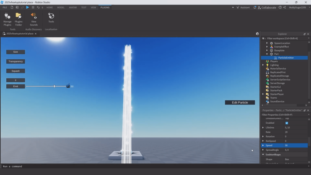Select ReplicatedFirst in Explorer
This screenshot has height=175, width=311.
(278, 72)
